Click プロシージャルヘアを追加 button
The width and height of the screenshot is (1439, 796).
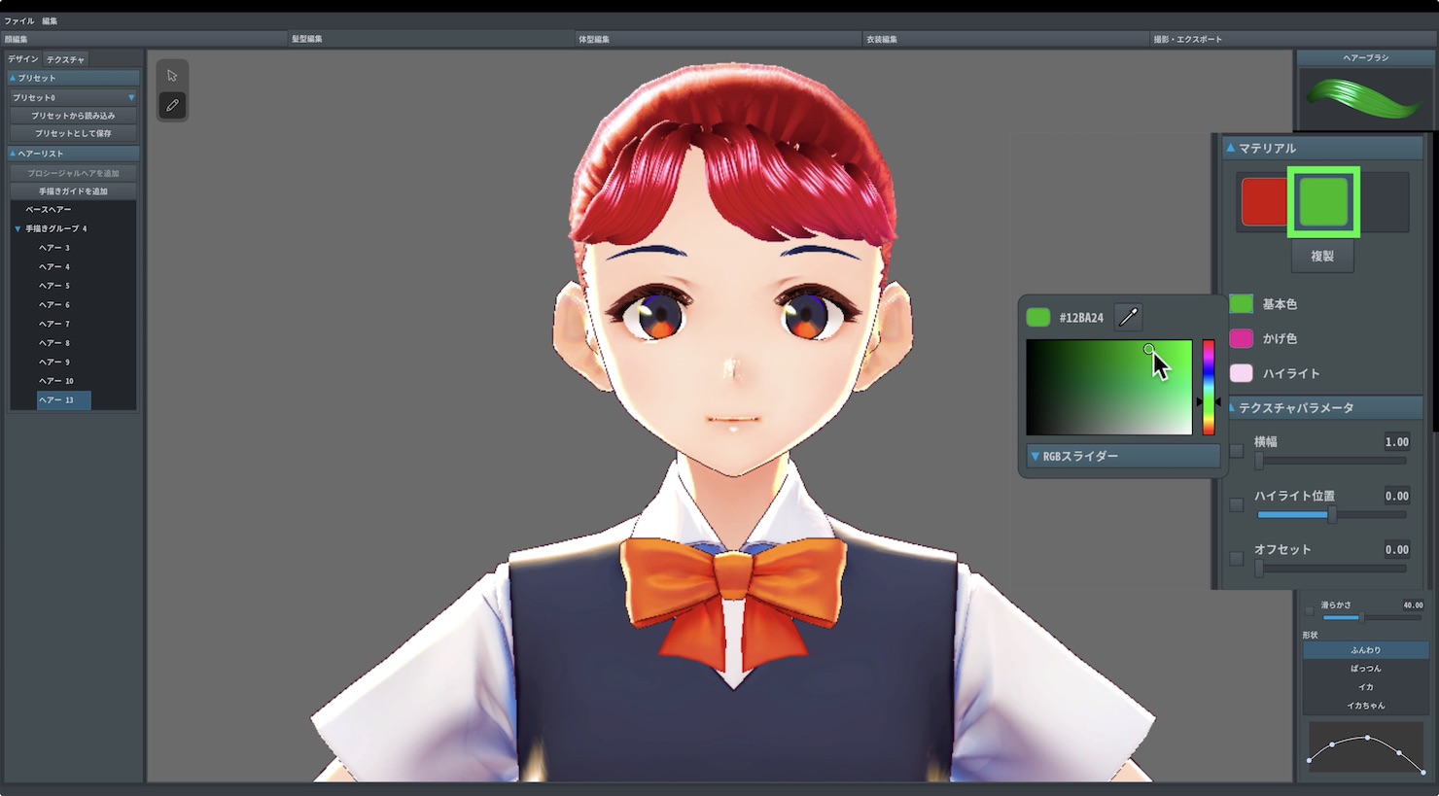(x=73, y=173)
